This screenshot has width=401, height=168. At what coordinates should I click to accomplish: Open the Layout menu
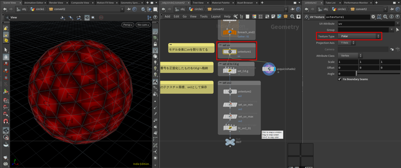pyautogui.click(x=216, y=16)
